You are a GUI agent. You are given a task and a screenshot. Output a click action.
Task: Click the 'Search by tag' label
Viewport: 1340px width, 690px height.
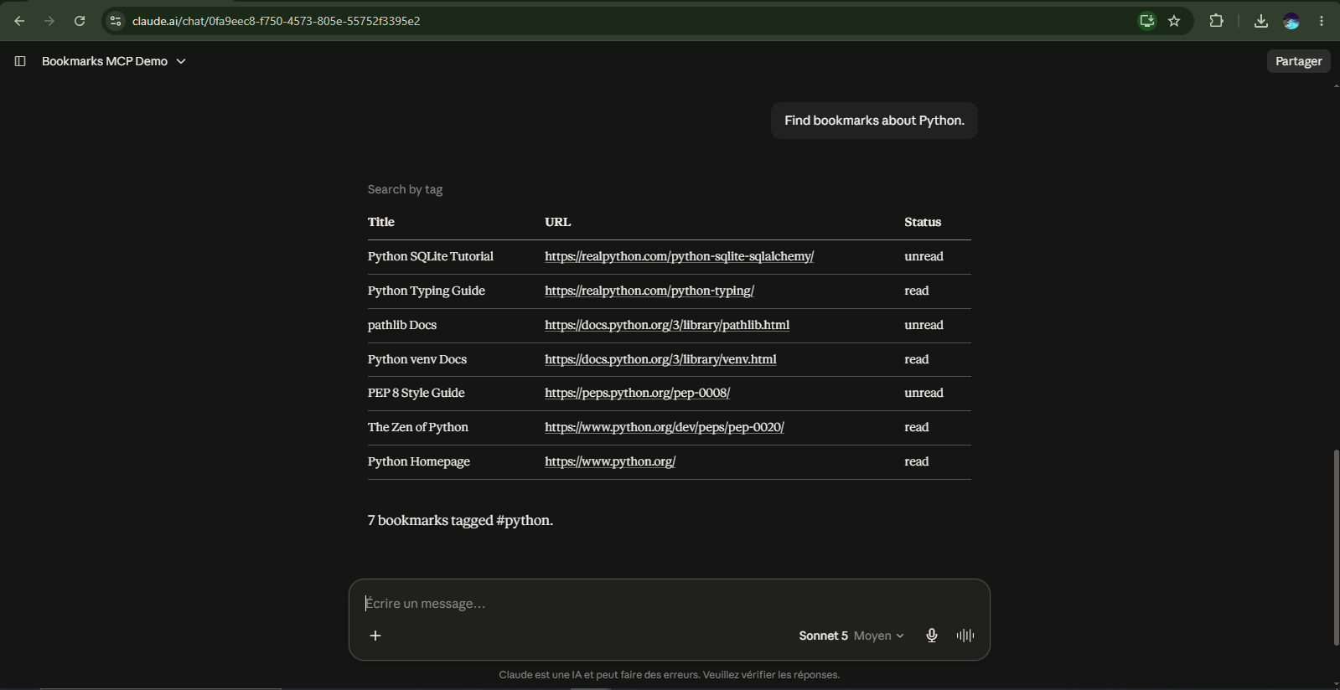coord(405,189)
